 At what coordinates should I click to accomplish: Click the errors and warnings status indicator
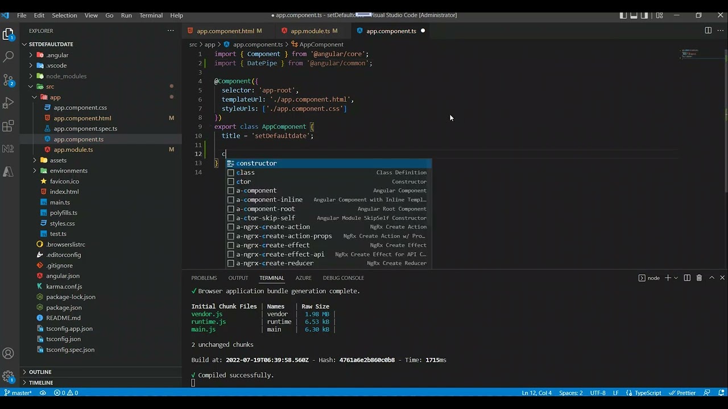[x=66, y=393]
